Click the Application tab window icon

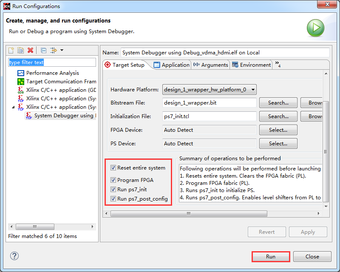point(156,65)
